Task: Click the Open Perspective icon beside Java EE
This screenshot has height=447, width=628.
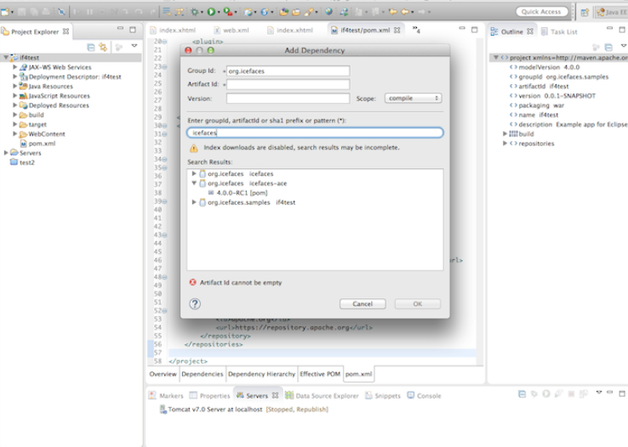Action: (x=584, y=12)
